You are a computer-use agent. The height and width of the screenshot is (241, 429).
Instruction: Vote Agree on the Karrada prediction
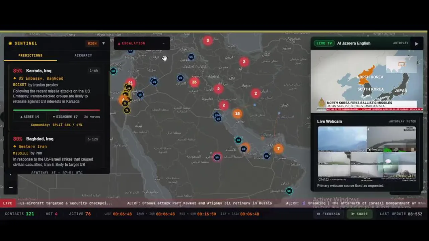(x=30, y=117)
